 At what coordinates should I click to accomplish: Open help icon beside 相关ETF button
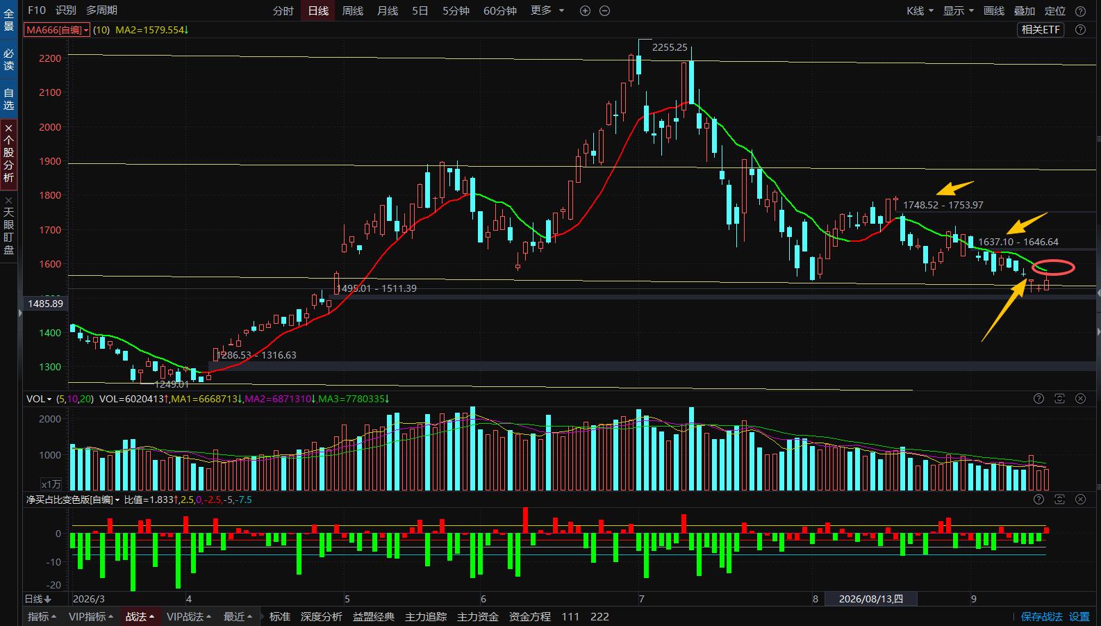(1080, 30)
